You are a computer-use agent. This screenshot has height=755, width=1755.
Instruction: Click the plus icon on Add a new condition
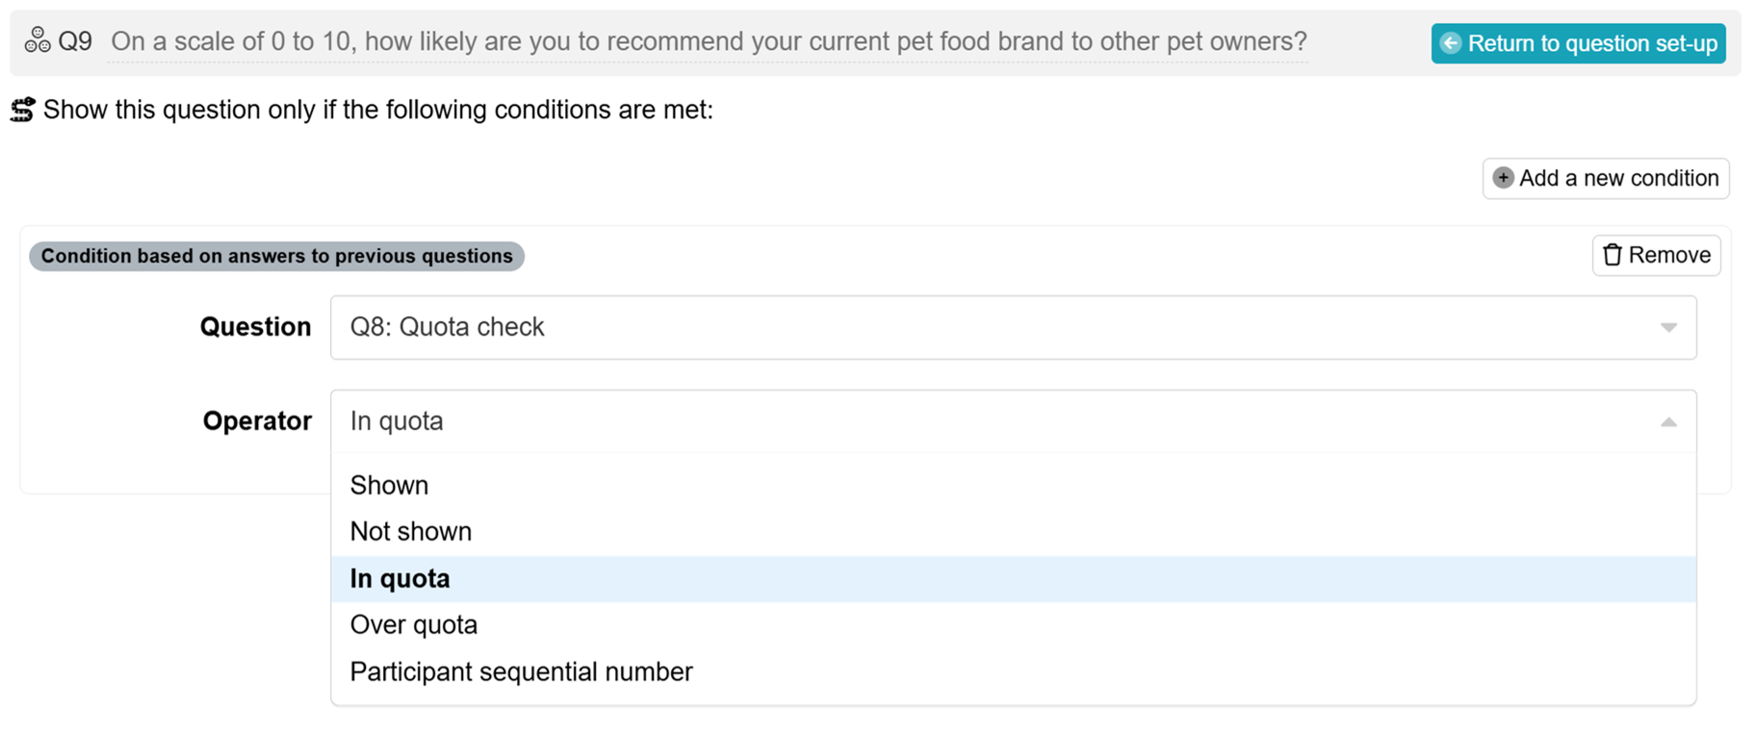[1504, 178]
